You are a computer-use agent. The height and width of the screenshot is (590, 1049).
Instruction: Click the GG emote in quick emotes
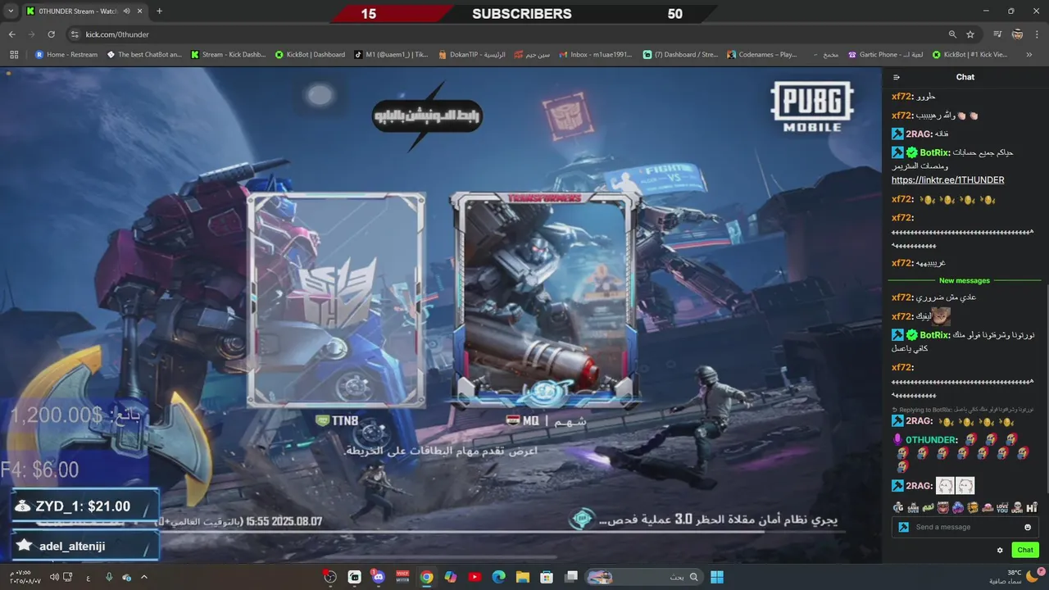(898, 507)
